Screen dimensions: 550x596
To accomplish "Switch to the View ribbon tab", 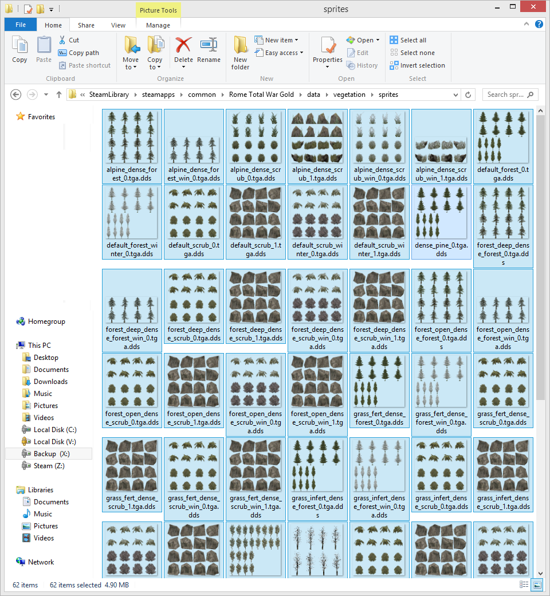I will 118,25.
